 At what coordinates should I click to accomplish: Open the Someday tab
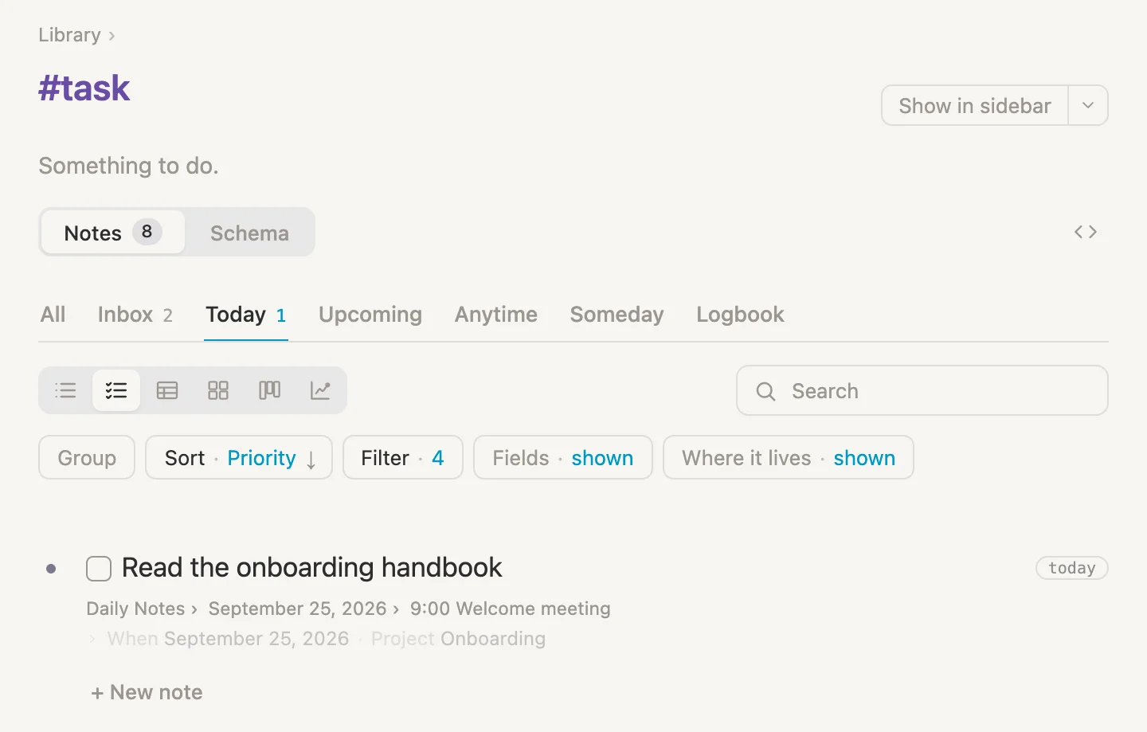(617, 315)
